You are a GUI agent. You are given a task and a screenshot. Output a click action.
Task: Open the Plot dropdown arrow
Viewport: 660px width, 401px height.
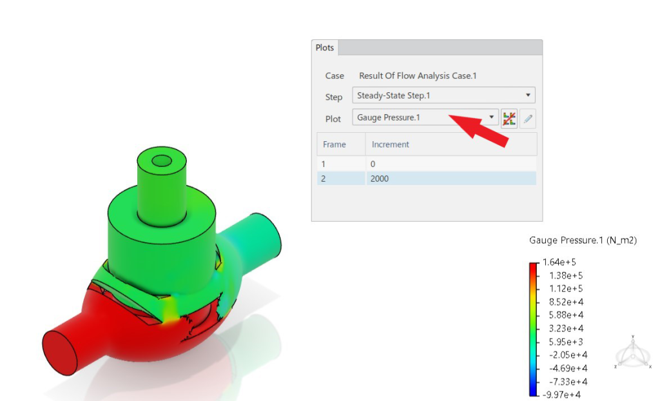click(x=491, y=117)
